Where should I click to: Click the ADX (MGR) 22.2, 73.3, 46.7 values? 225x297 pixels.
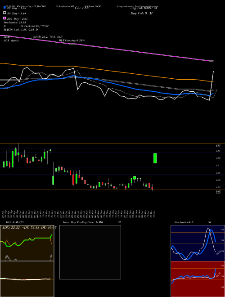click(x=48, y=37)
